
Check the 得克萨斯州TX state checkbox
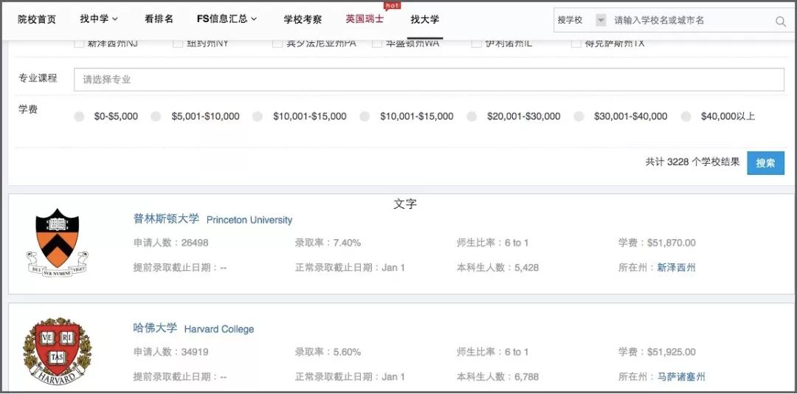pos(576,44)
